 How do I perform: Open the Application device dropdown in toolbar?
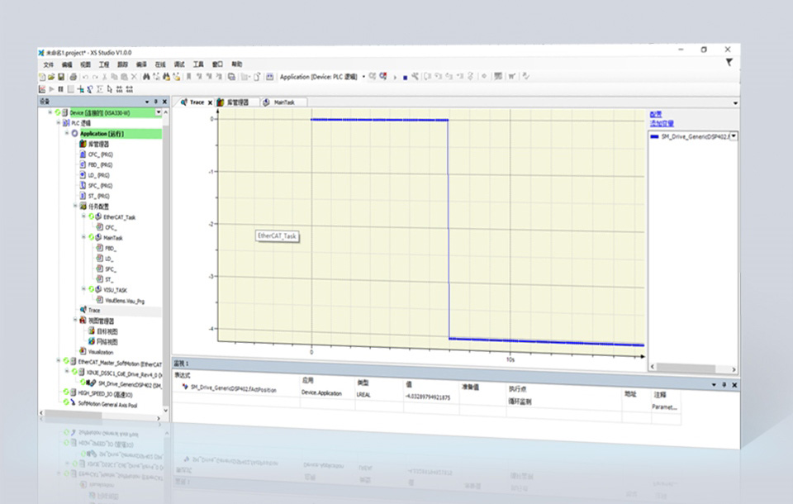363,77
